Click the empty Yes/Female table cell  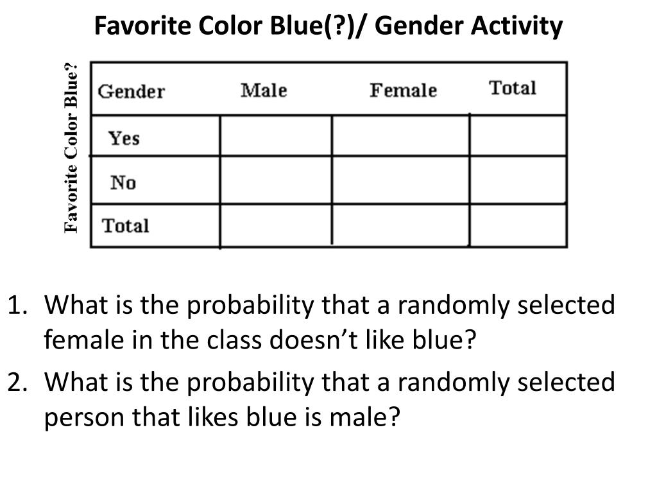[401, 136]
